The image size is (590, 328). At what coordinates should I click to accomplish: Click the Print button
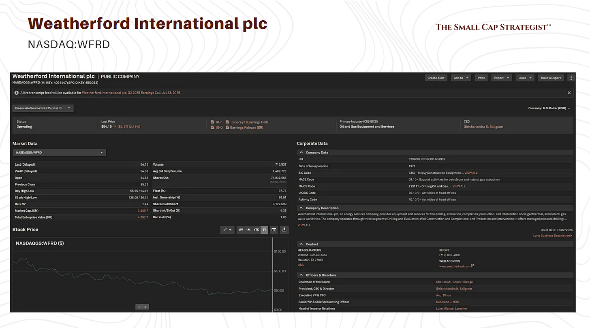[x=481, y=78]
